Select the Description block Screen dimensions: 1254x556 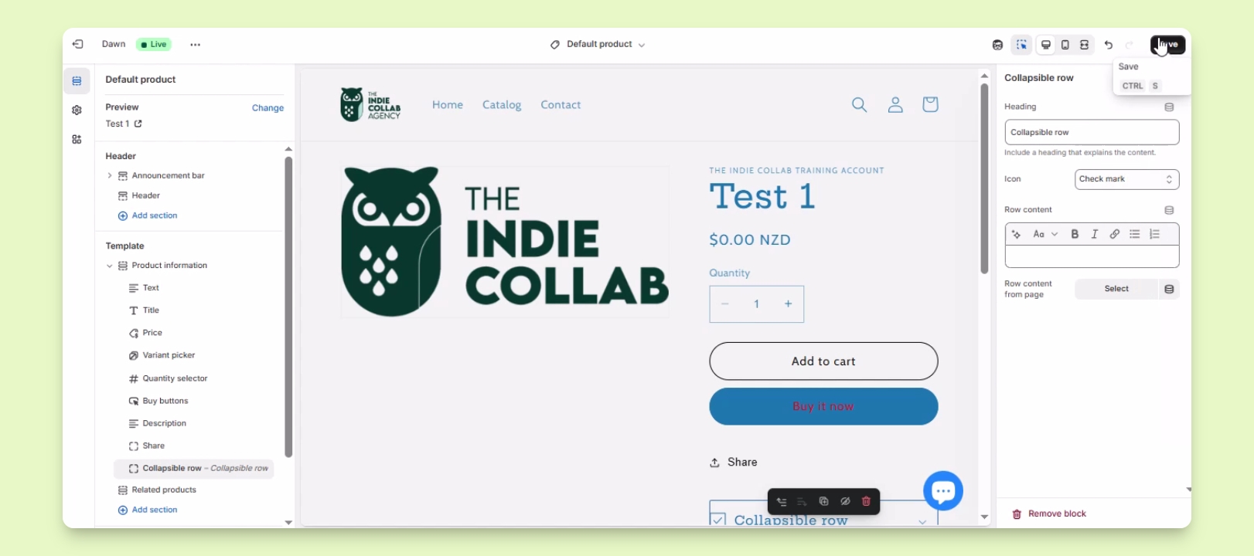point(164,423)
